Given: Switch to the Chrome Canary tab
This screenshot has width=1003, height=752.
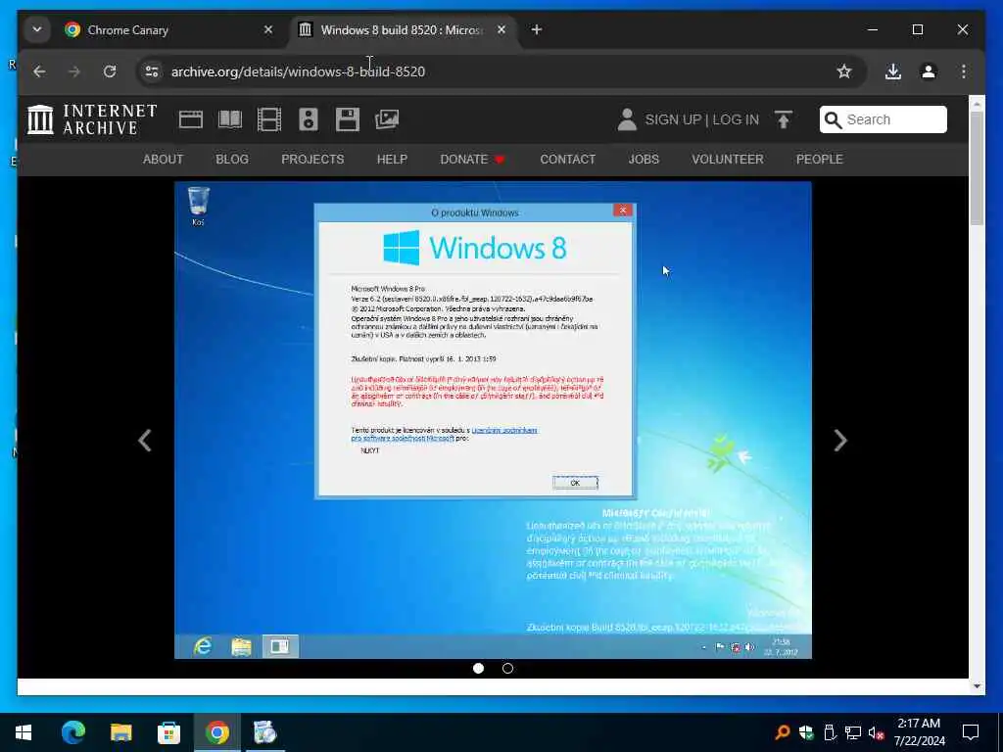Looking at the screenshot, I should point(169,29).
